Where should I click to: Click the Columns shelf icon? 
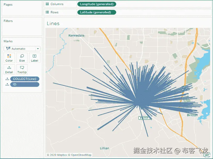click(x=47, y=4)
